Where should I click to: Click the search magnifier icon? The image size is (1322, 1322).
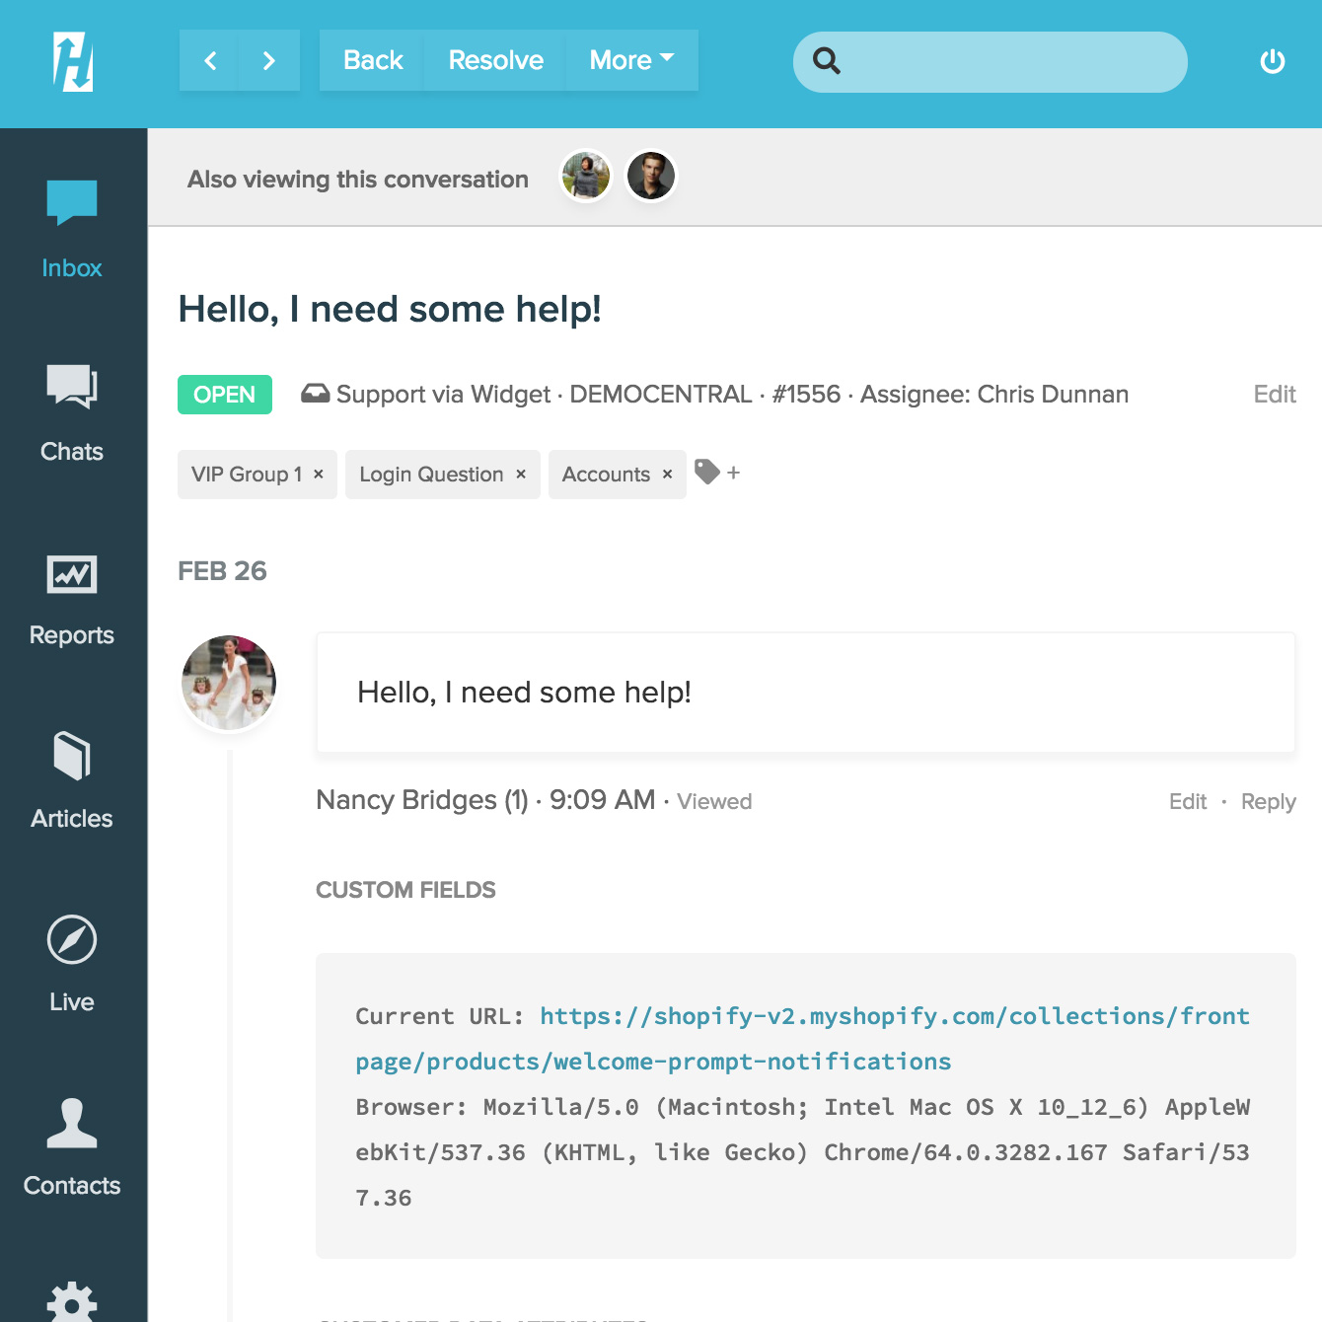click(x=828, y=61)
